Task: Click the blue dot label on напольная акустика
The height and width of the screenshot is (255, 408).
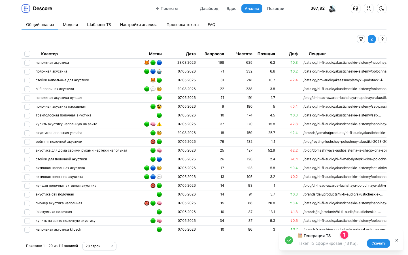Action: click(x=159, y=63)
